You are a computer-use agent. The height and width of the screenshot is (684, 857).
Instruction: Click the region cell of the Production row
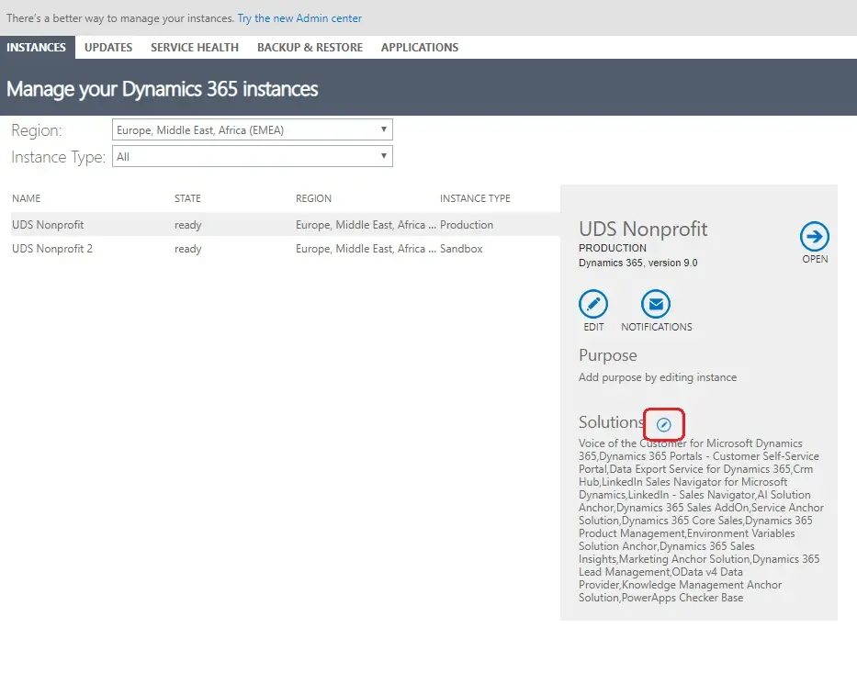click(366, 225)
